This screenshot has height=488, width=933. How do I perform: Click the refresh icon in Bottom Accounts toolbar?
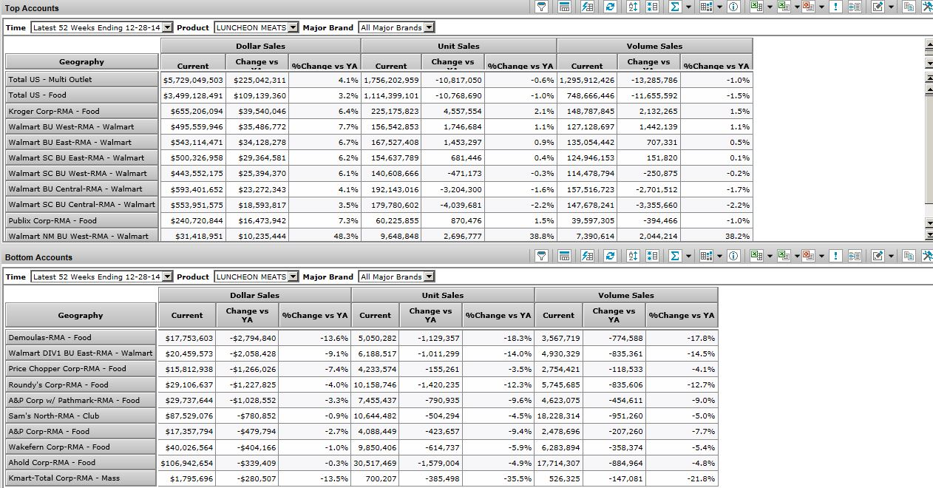tap(610, 256)
